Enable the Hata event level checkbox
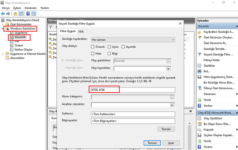Screen dimensions: 238x150 coord(93,54)
